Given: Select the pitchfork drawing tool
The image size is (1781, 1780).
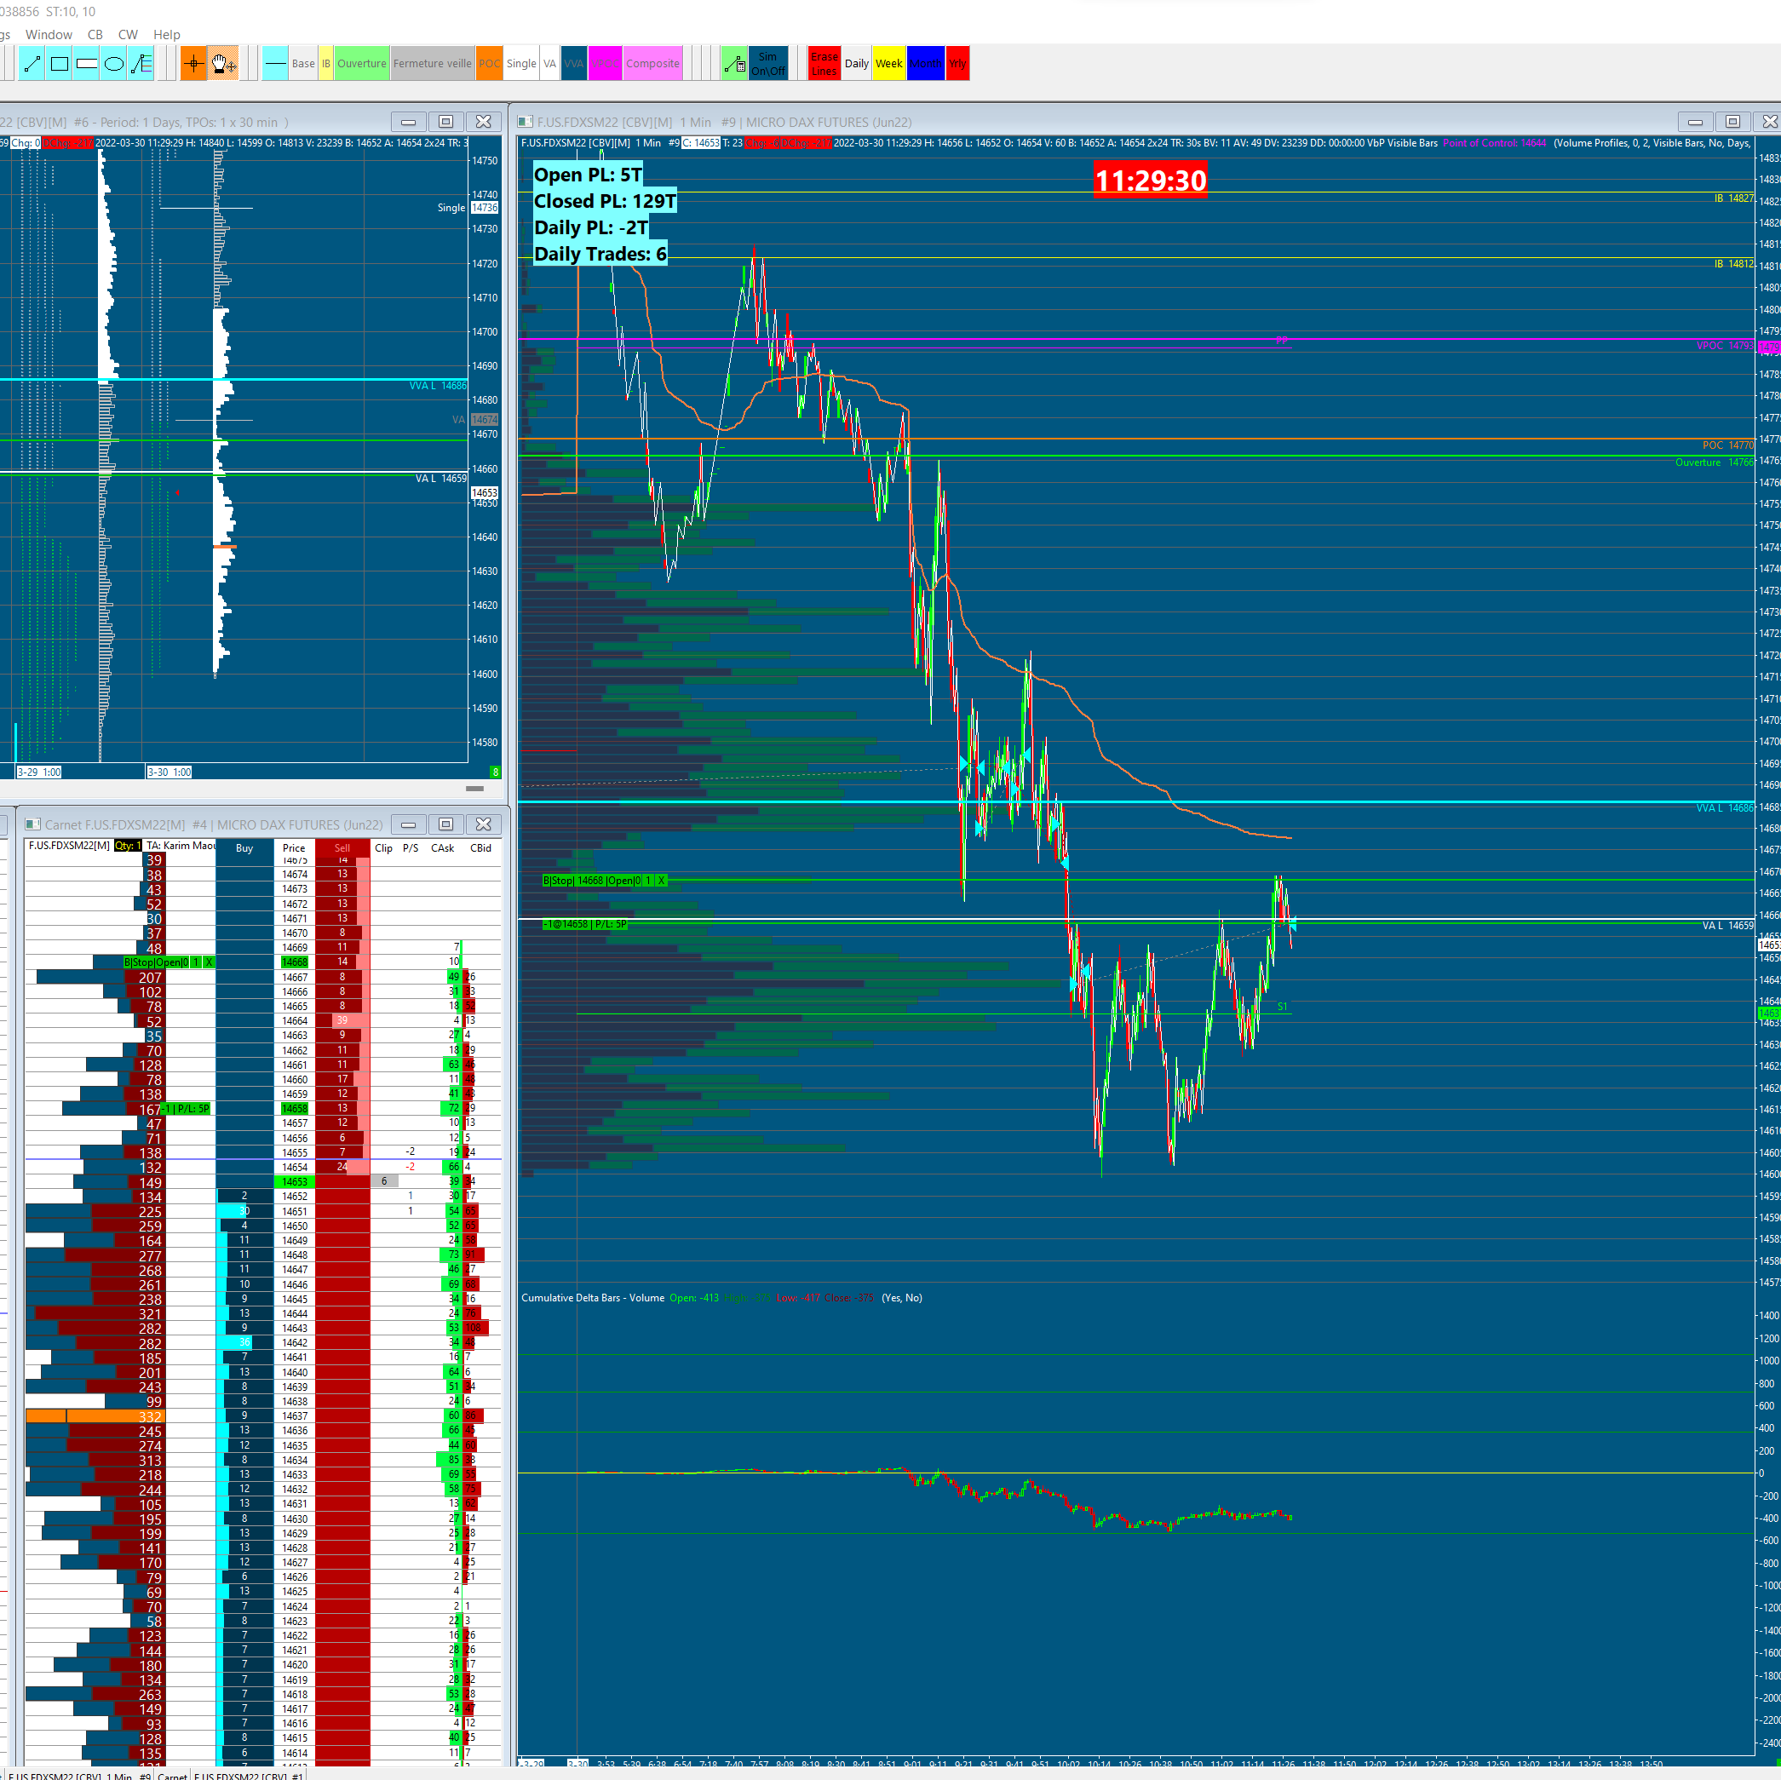Looking at the screenshot, I should click(x=141, y=64).
